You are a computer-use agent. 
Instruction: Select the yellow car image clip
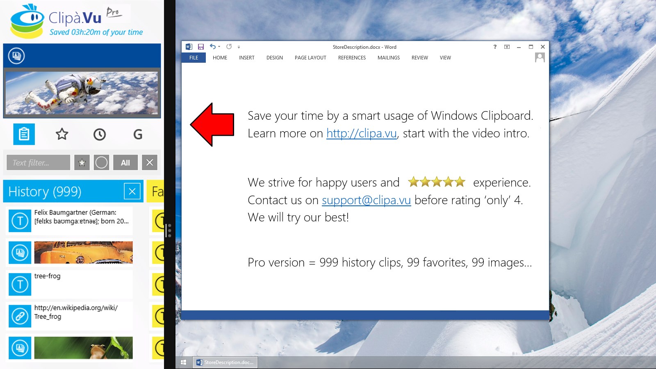click(x=83, y=252)
